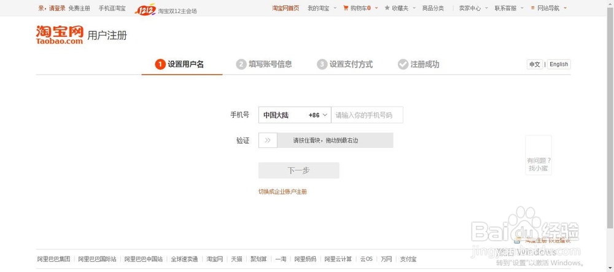Open the 1212 promotion badge
This screenshot has height=272, width=614.
(x=146, y=9)
